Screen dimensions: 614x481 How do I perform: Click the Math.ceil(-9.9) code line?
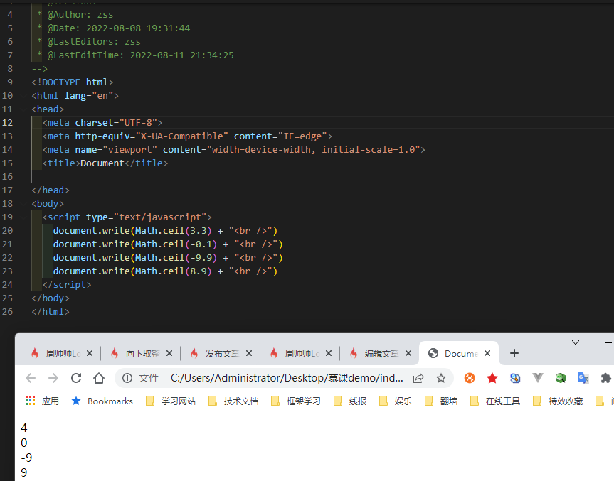click(168, 258)
